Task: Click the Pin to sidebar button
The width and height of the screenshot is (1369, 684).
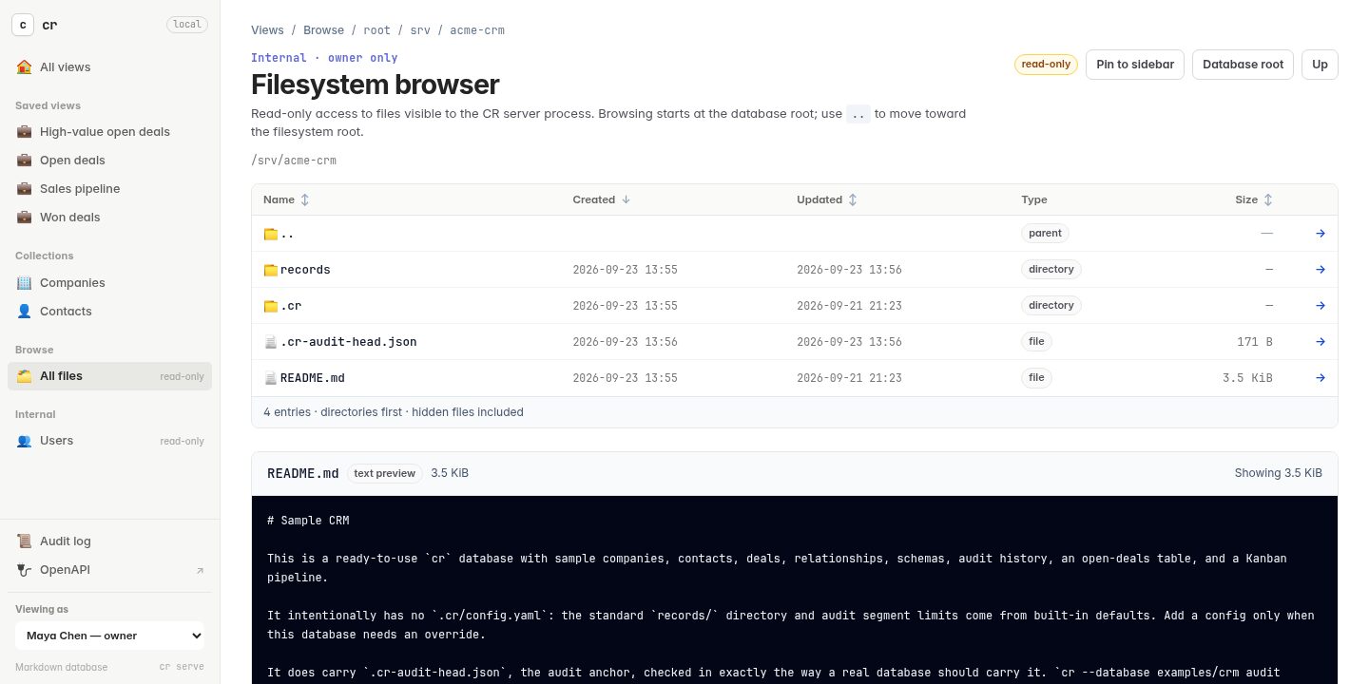Action: point(1135,65)
